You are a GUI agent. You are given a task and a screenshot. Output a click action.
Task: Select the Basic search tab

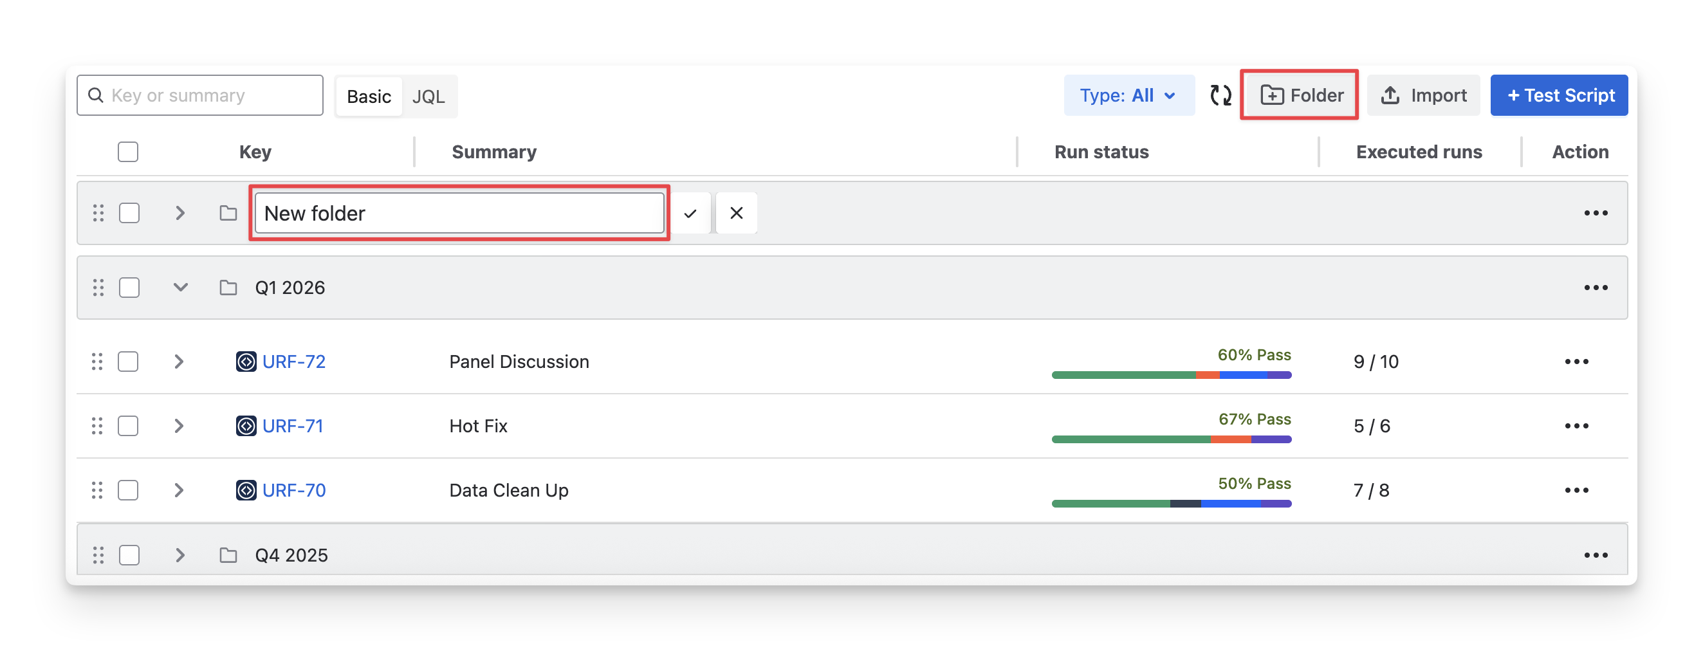tap(369, 97)
